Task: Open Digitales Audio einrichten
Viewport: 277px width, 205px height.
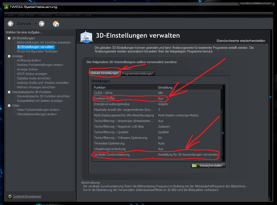Action: [x=34, y=78]
